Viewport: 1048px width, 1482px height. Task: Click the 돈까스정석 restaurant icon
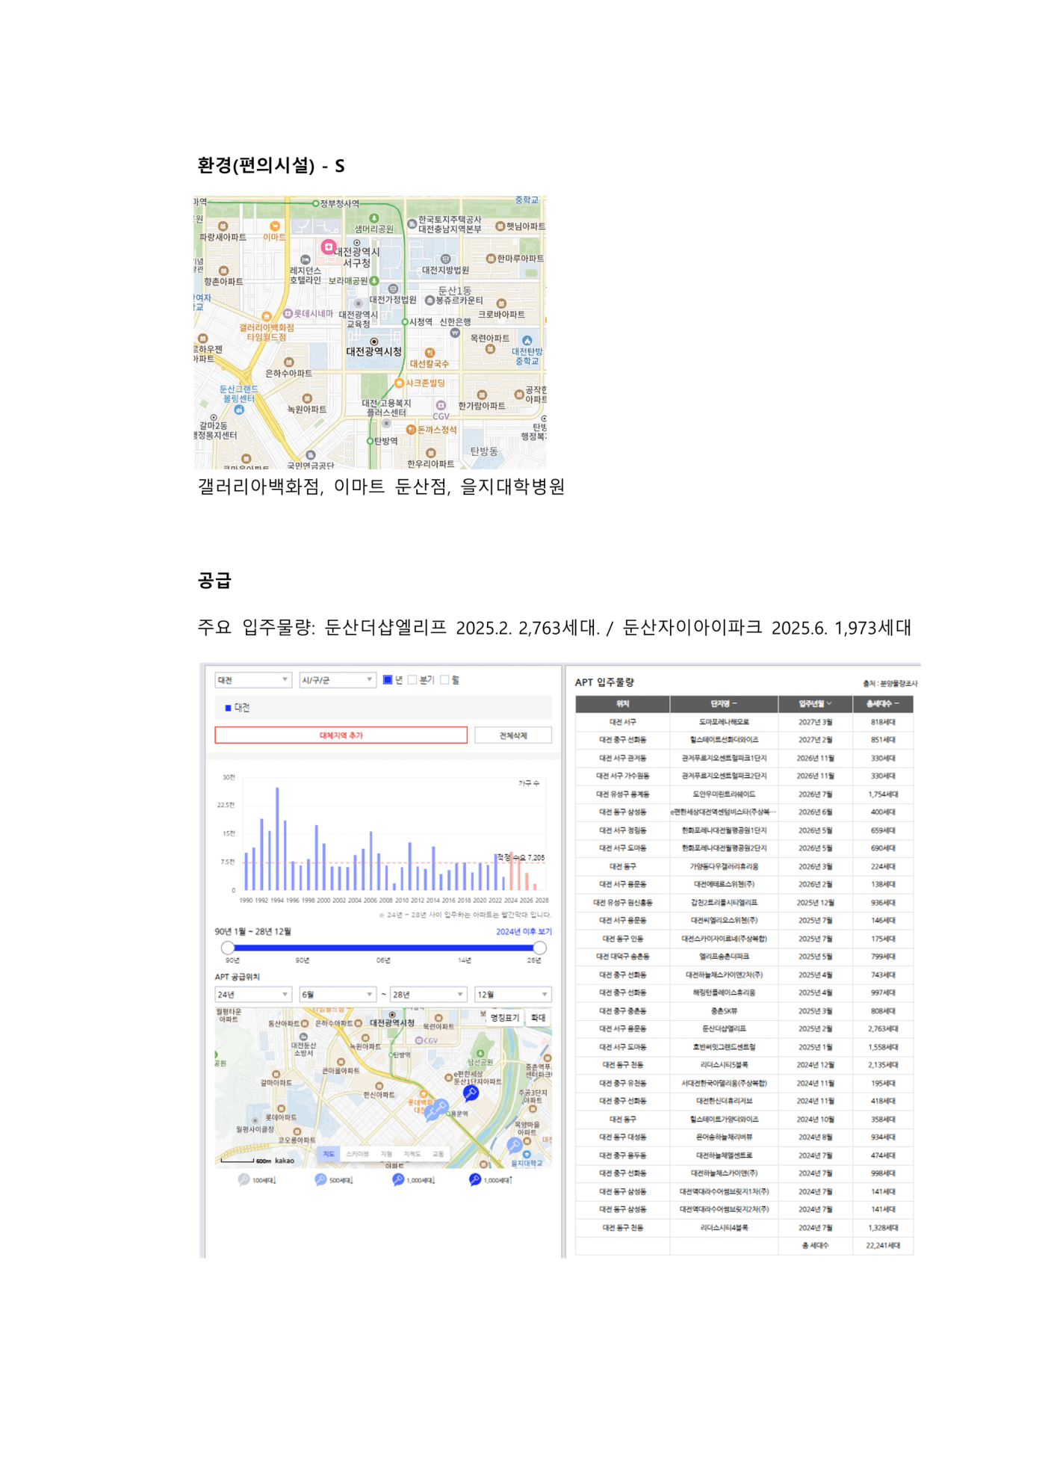click(411, 430)
